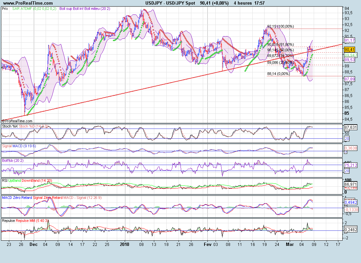Click the 86,5 price scale label
The height and width of the screenshot is (263, 361).
point(348,96)
